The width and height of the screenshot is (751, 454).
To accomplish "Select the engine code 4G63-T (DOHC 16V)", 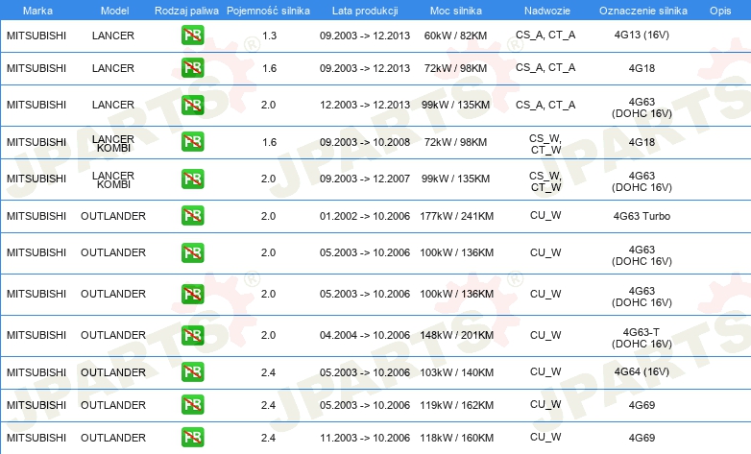I will [642, 338].
